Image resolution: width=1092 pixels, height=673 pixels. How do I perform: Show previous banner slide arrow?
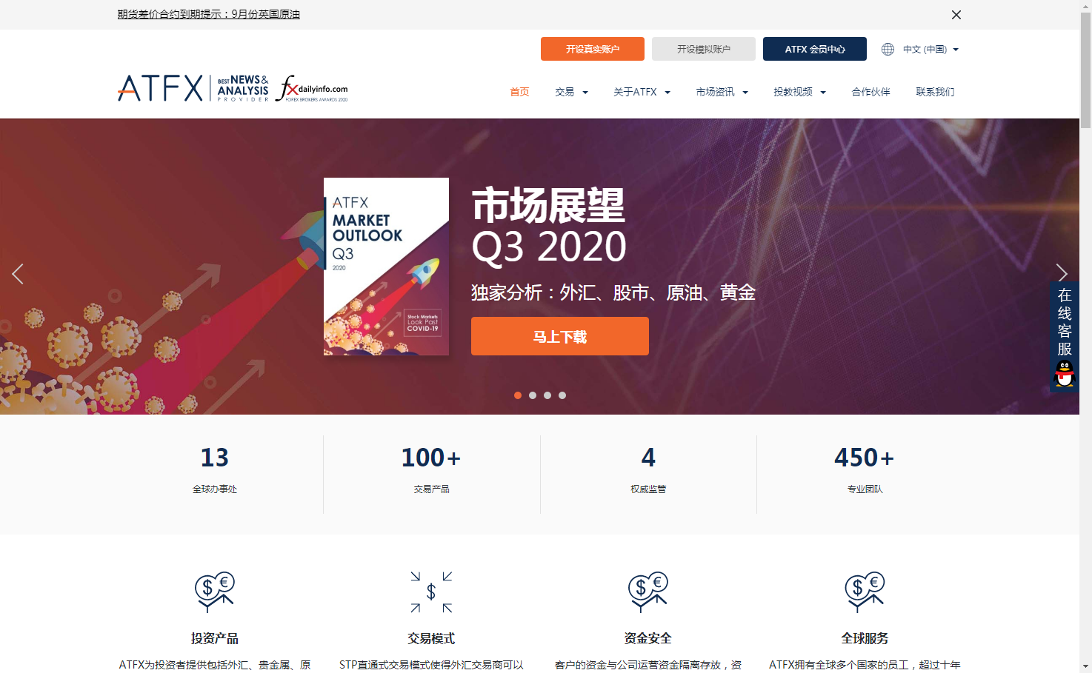[x=18, y=274]
